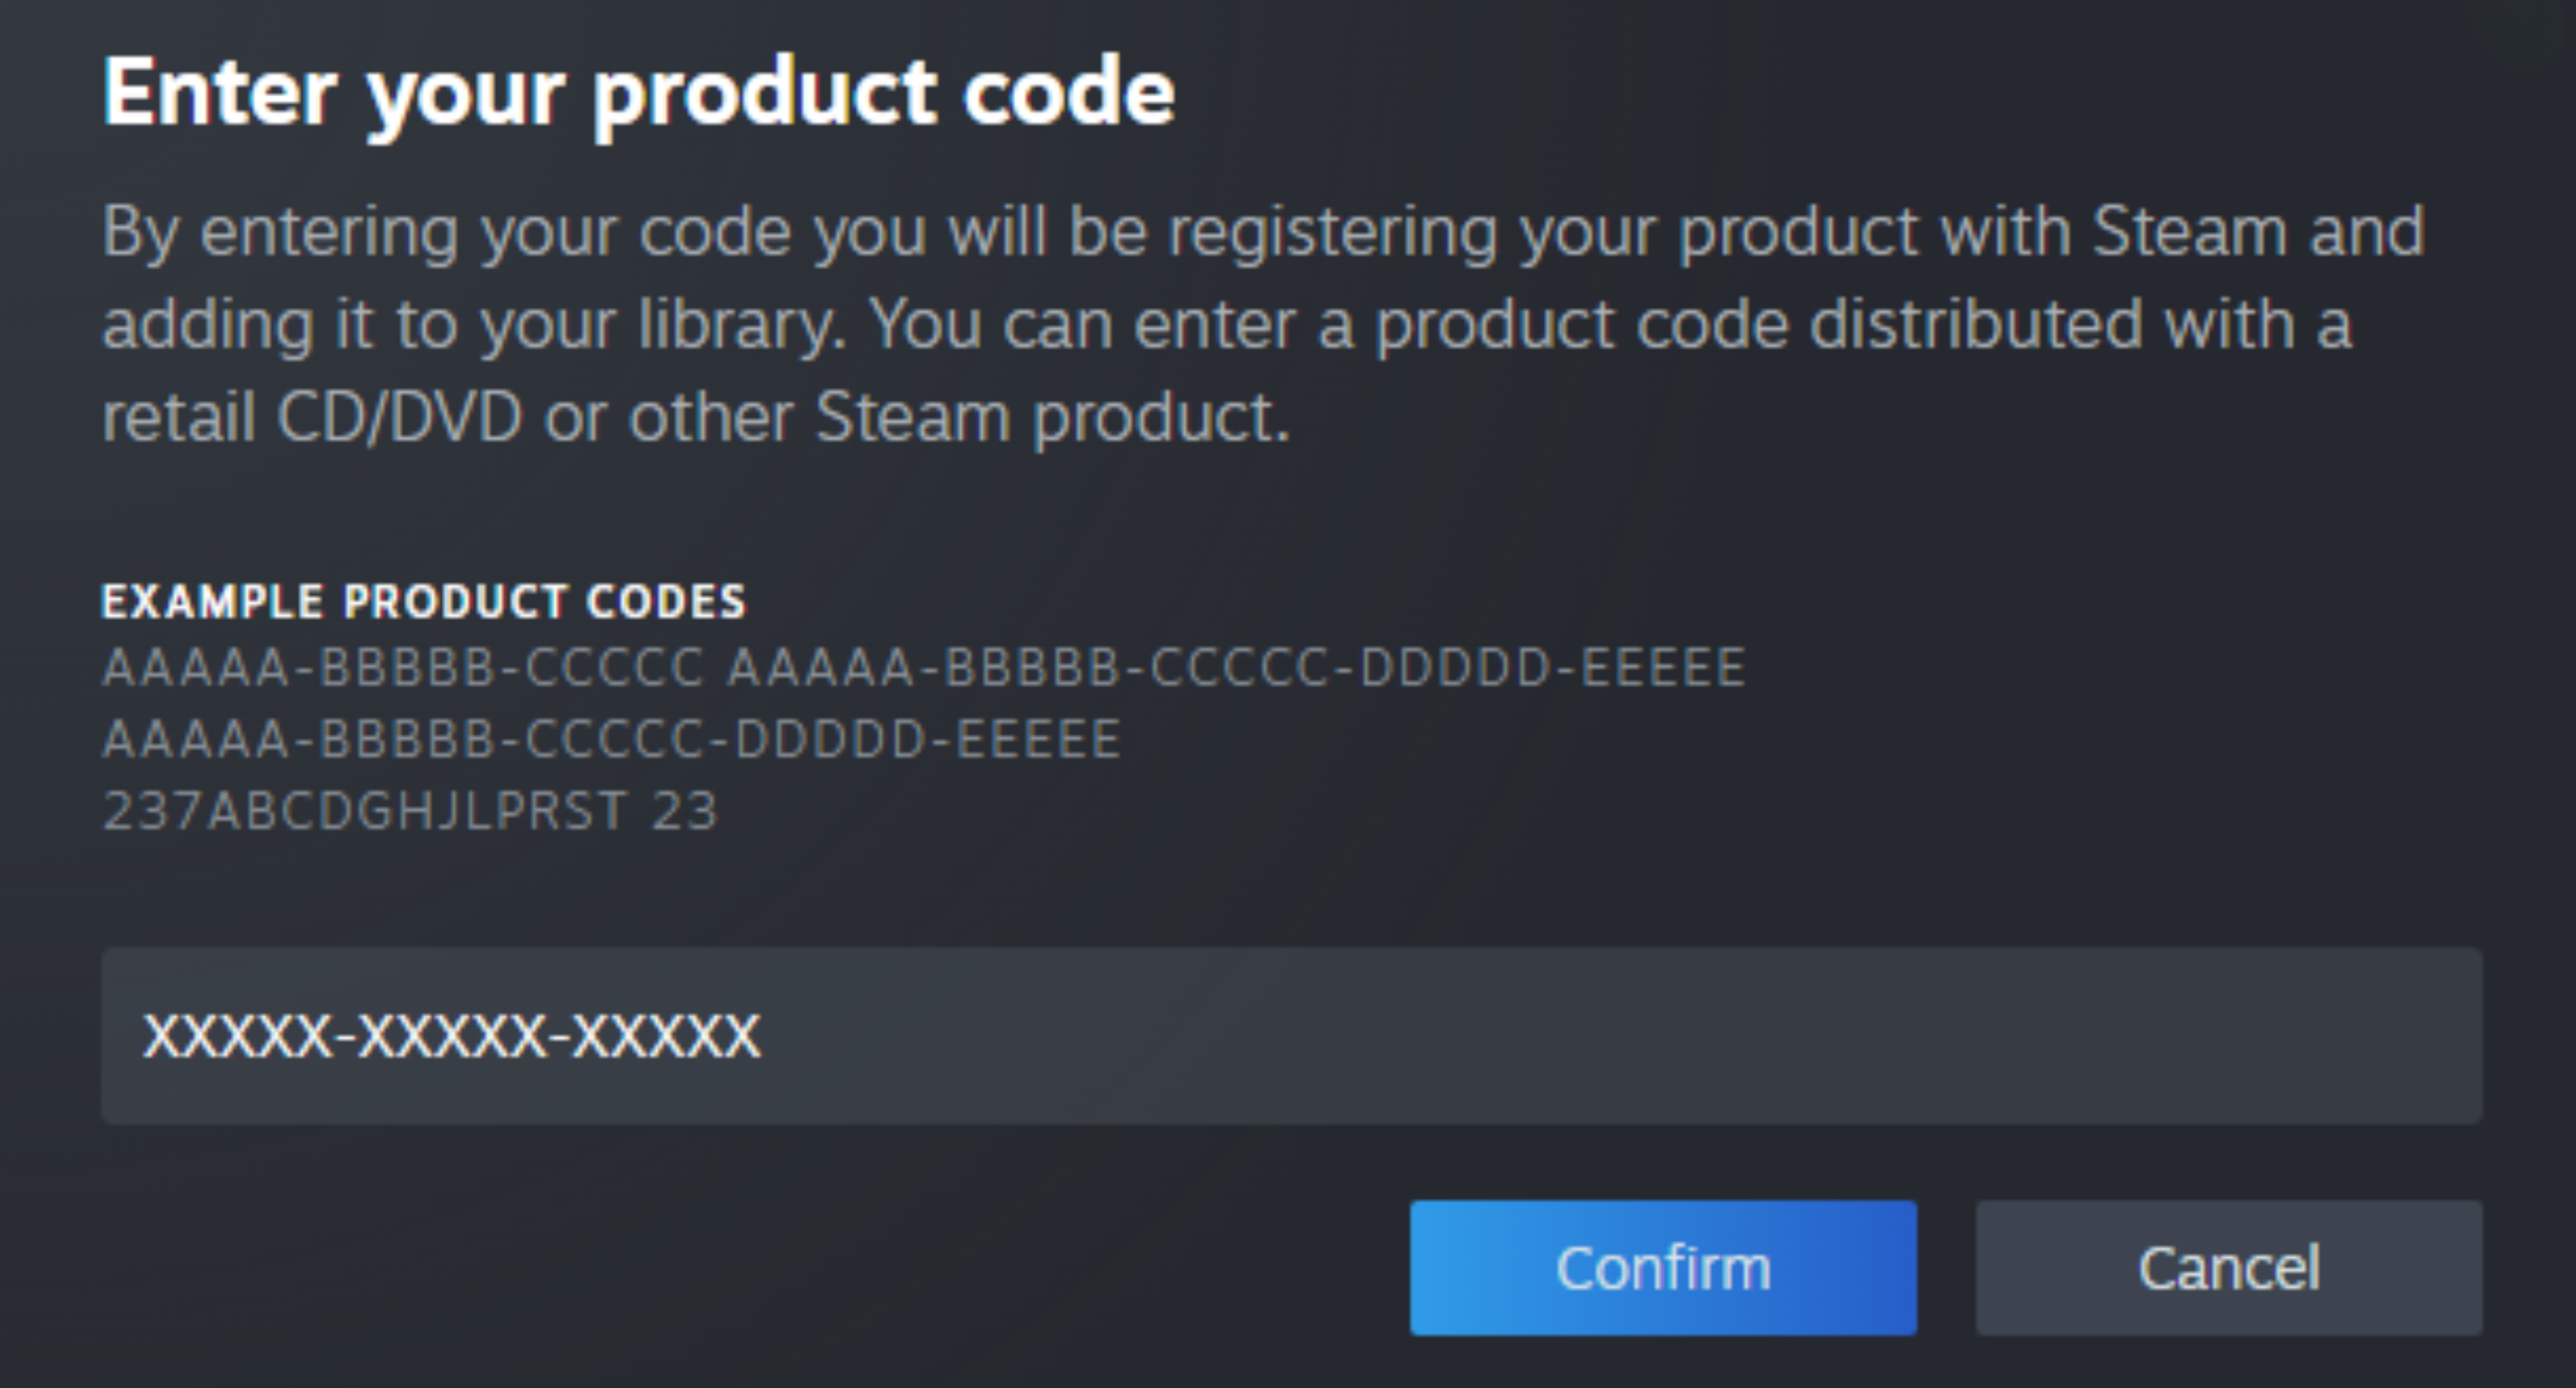Click the XXXXX-XXXXX-XXXXX text in the field
Viewport: 2576px width, 1388px height.
point(452,1036)
